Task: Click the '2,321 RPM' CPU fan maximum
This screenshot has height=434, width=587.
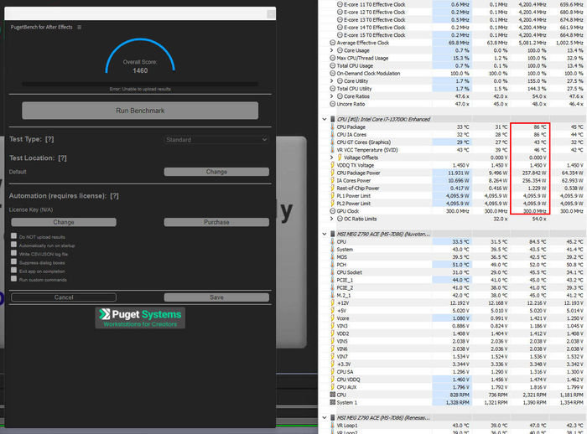Action: (533, 395)
